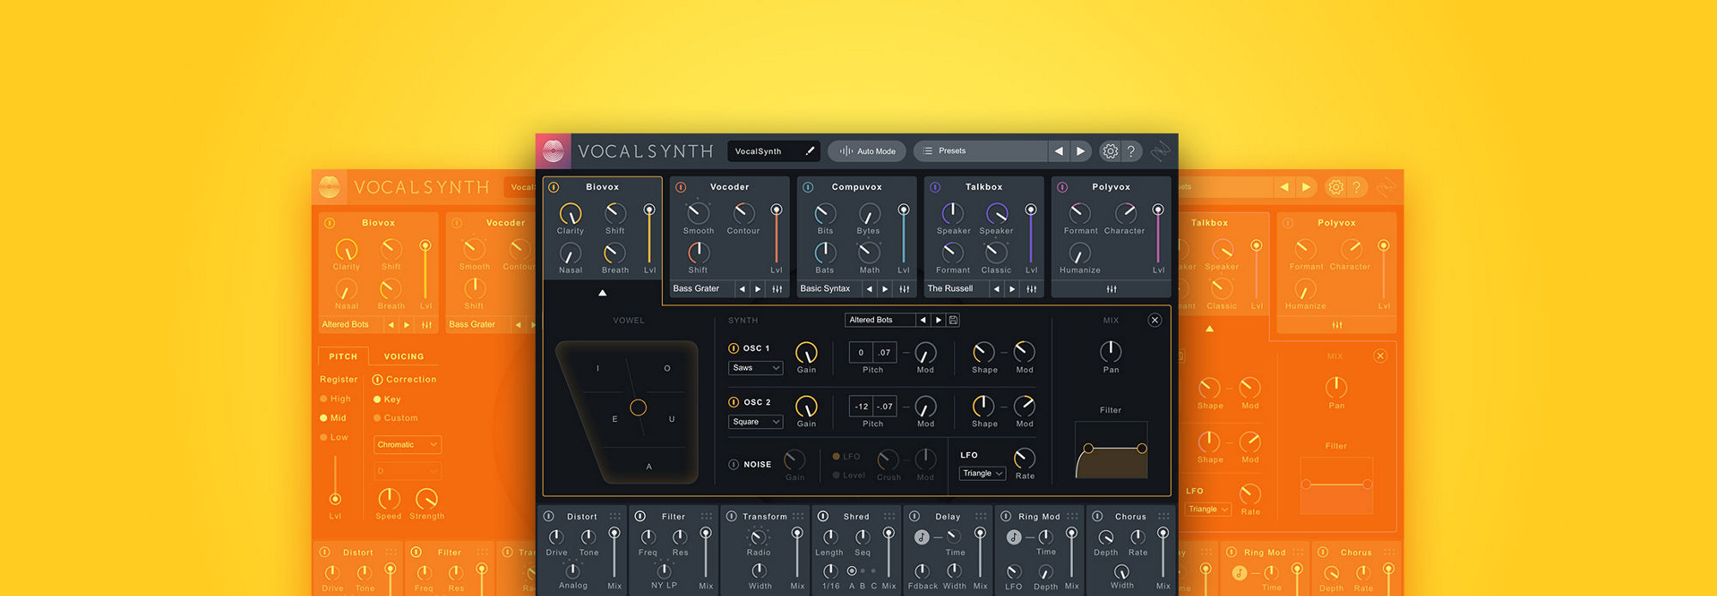Click the Shred effect reorder dots
Viewport: 1717px width, 596px height.
pyautogui.click(x=889, y=516)
